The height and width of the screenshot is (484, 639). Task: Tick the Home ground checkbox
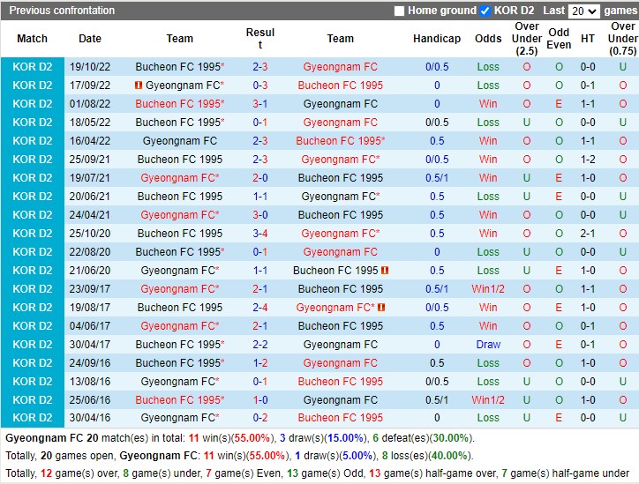point(399,11)
